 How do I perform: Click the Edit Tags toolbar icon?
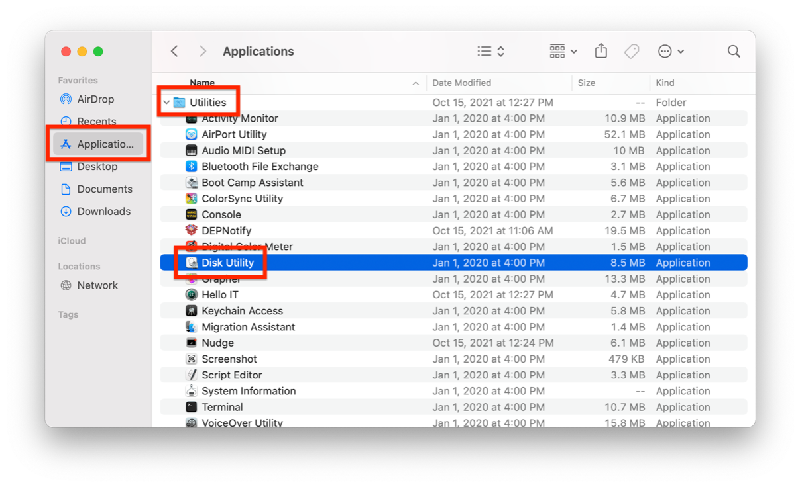click(632, 52)
